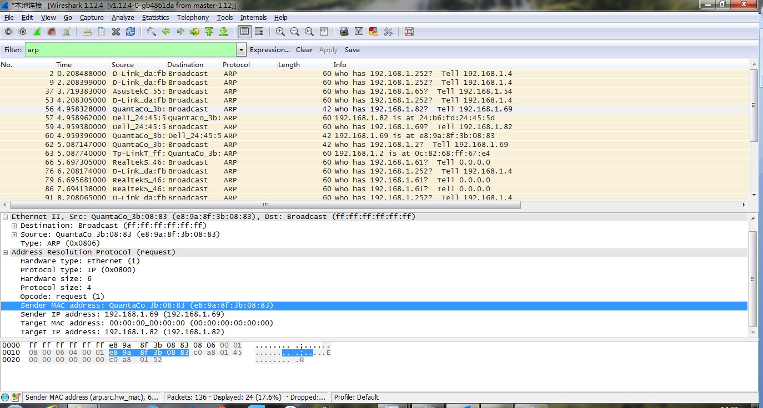Click the Apply filter button
This screenshot has width=763, height=408.
(328, 50)
